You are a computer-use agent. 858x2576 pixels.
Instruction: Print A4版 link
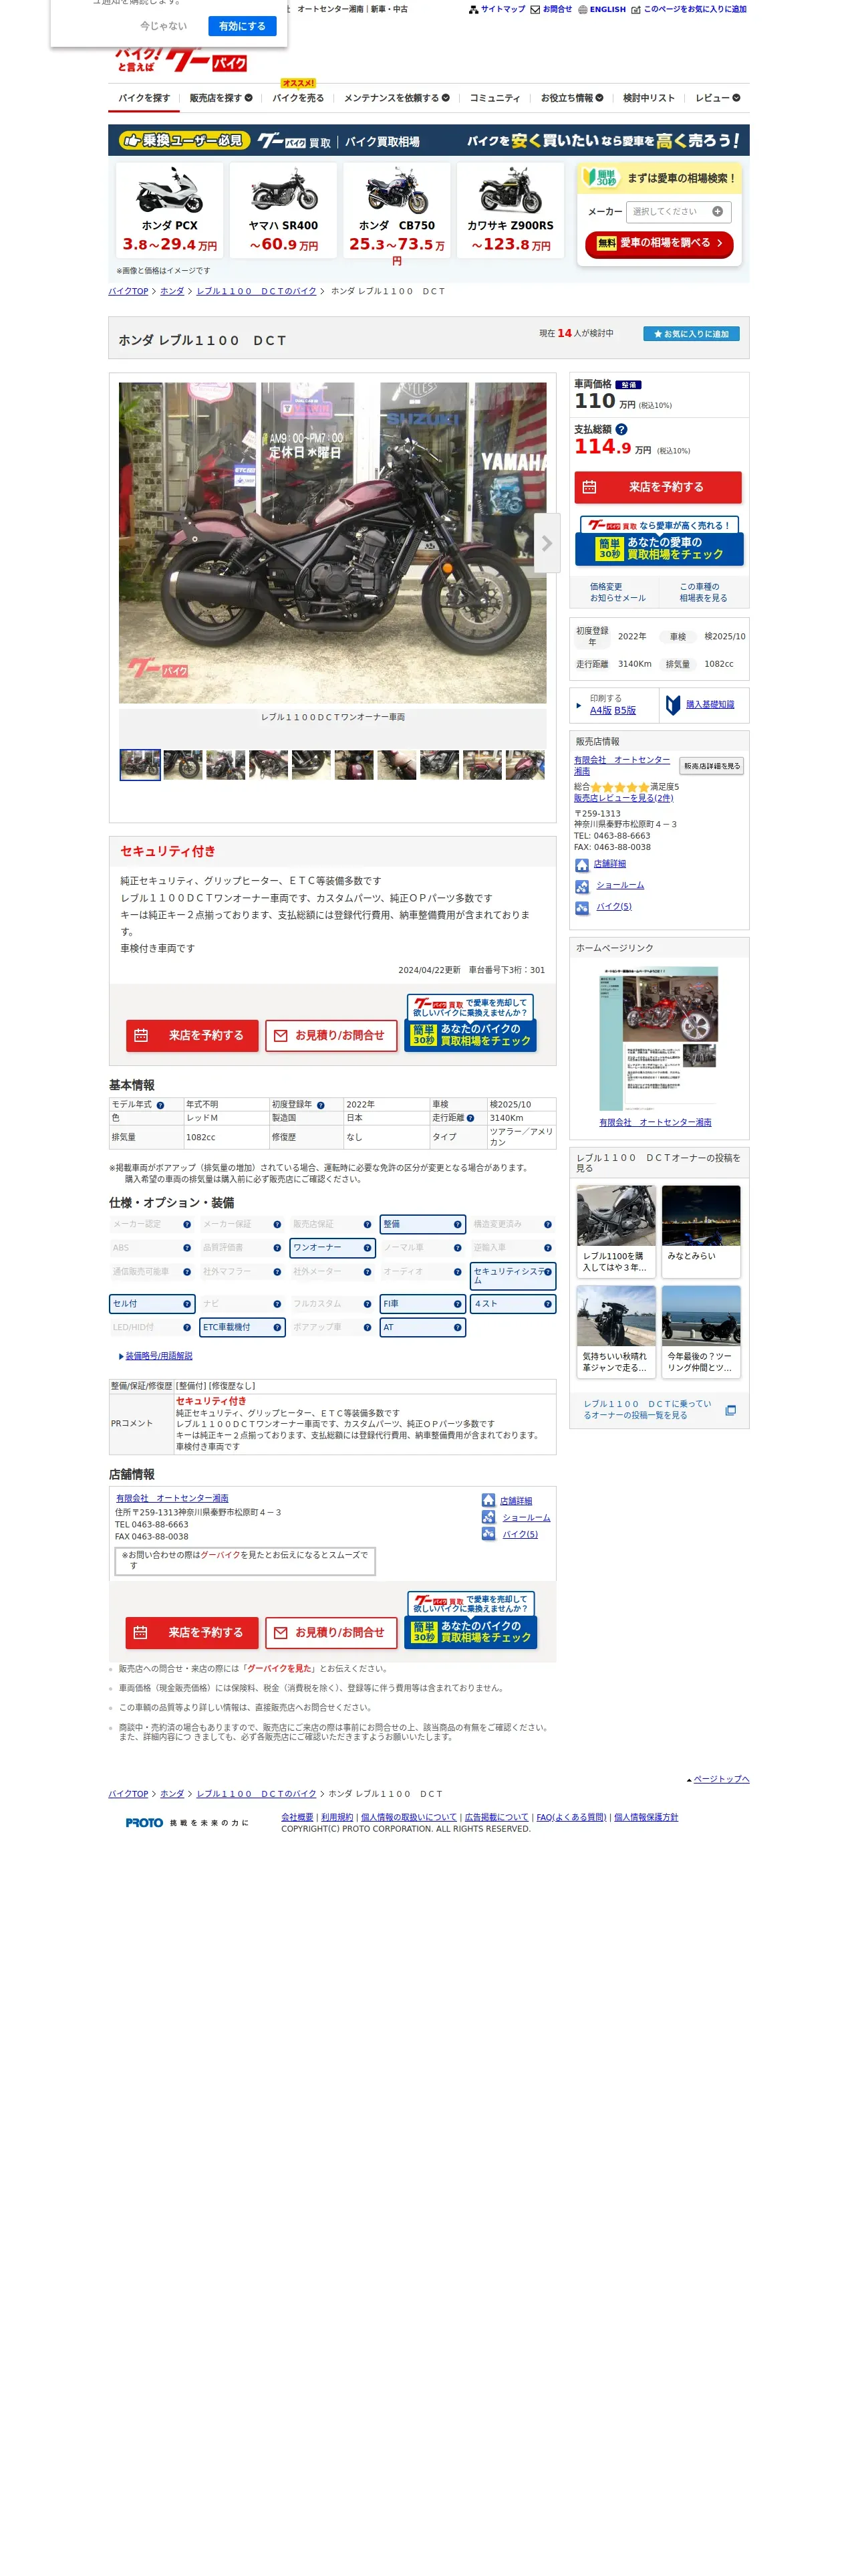(600, 710)
